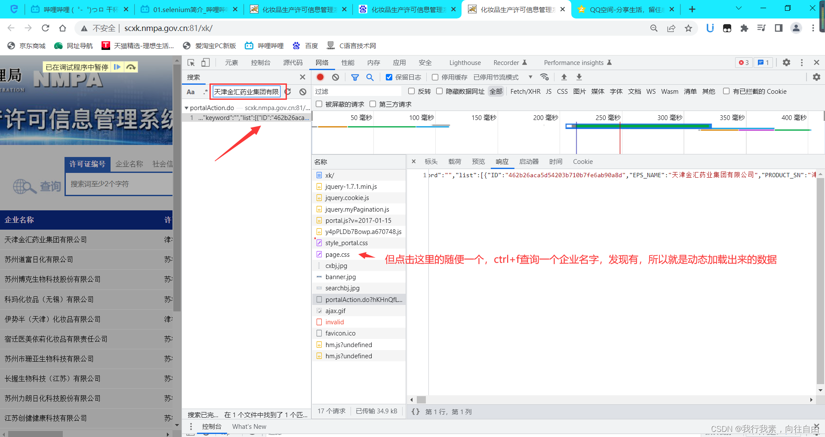Clear search results circle icon
The image size is (825, 437).
click(303, 92)
